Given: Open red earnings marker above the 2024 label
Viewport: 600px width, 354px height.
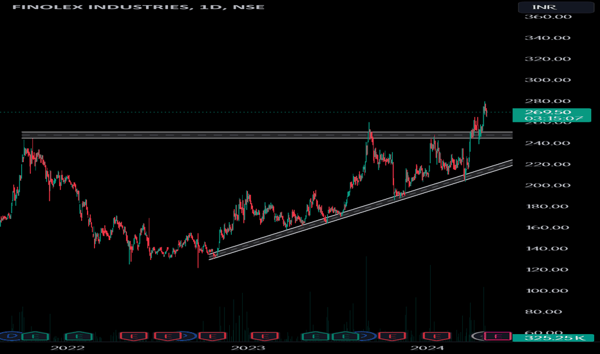Looking at the screenshot, I should pos(436,337).
